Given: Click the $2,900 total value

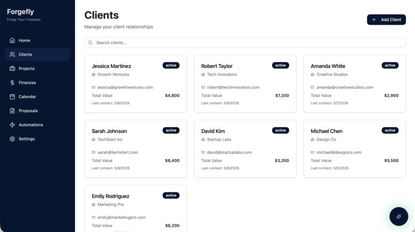Looking at the screenshot, I should [391, 96].
